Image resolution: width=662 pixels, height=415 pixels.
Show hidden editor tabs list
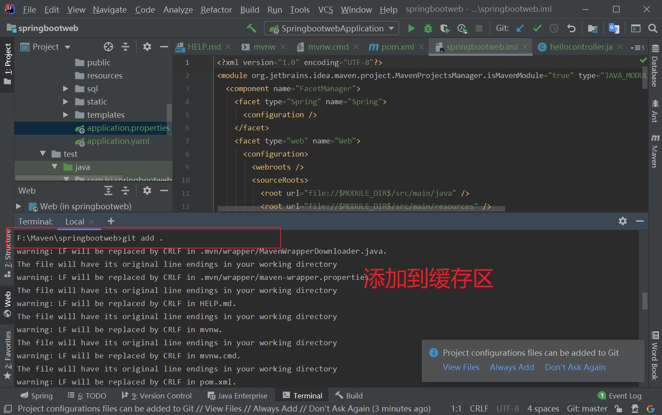638,47
